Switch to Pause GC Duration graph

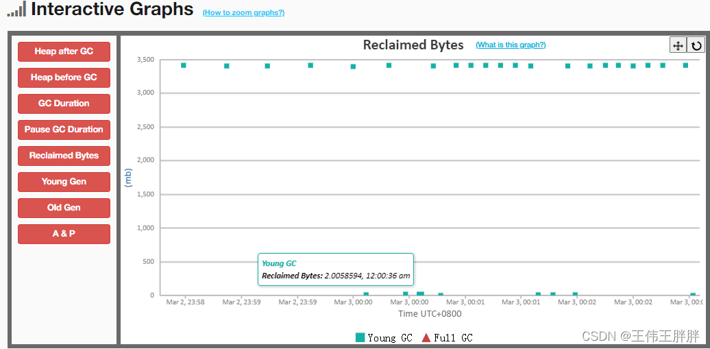[64, 130]
